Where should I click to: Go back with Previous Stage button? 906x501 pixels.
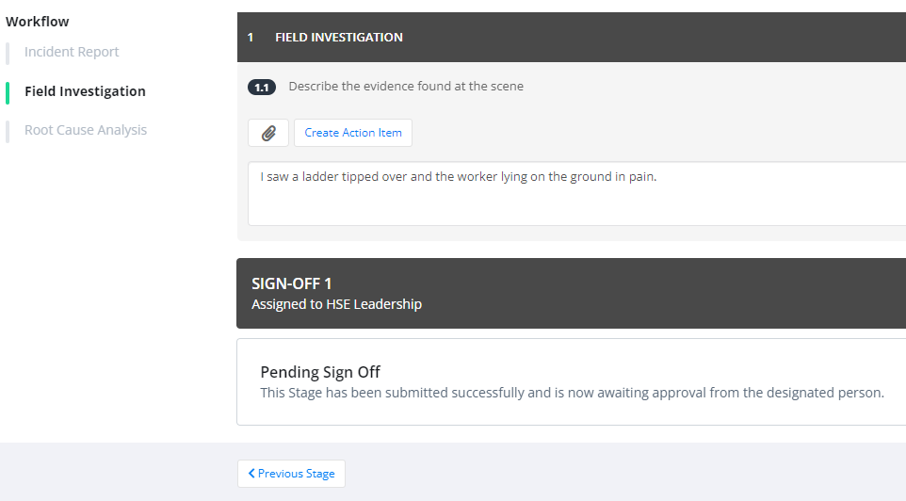click(x=291, y=474)
